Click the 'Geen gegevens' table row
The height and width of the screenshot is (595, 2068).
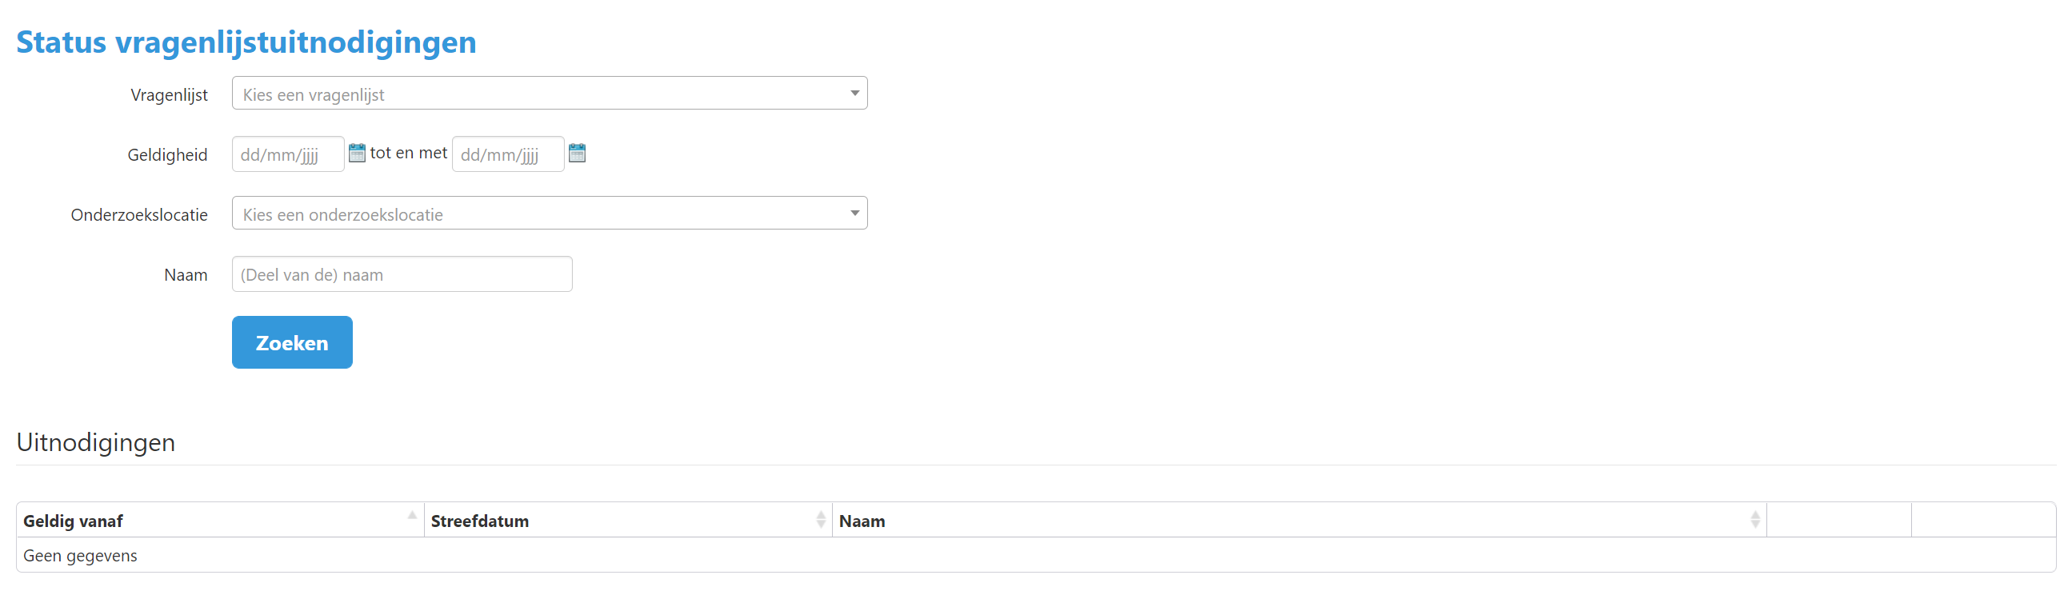click(x=80, y=556)
